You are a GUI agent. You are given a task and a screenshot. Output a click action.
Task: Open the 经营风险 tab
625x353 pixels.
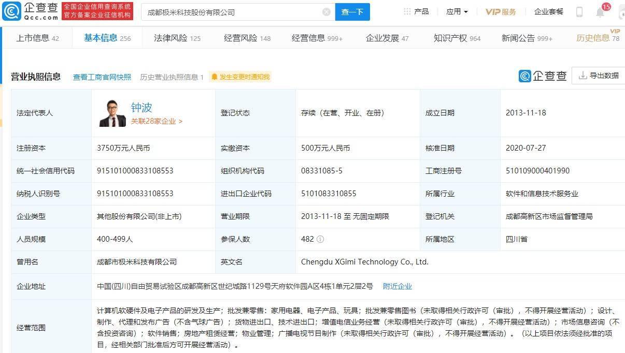point(247,38)
